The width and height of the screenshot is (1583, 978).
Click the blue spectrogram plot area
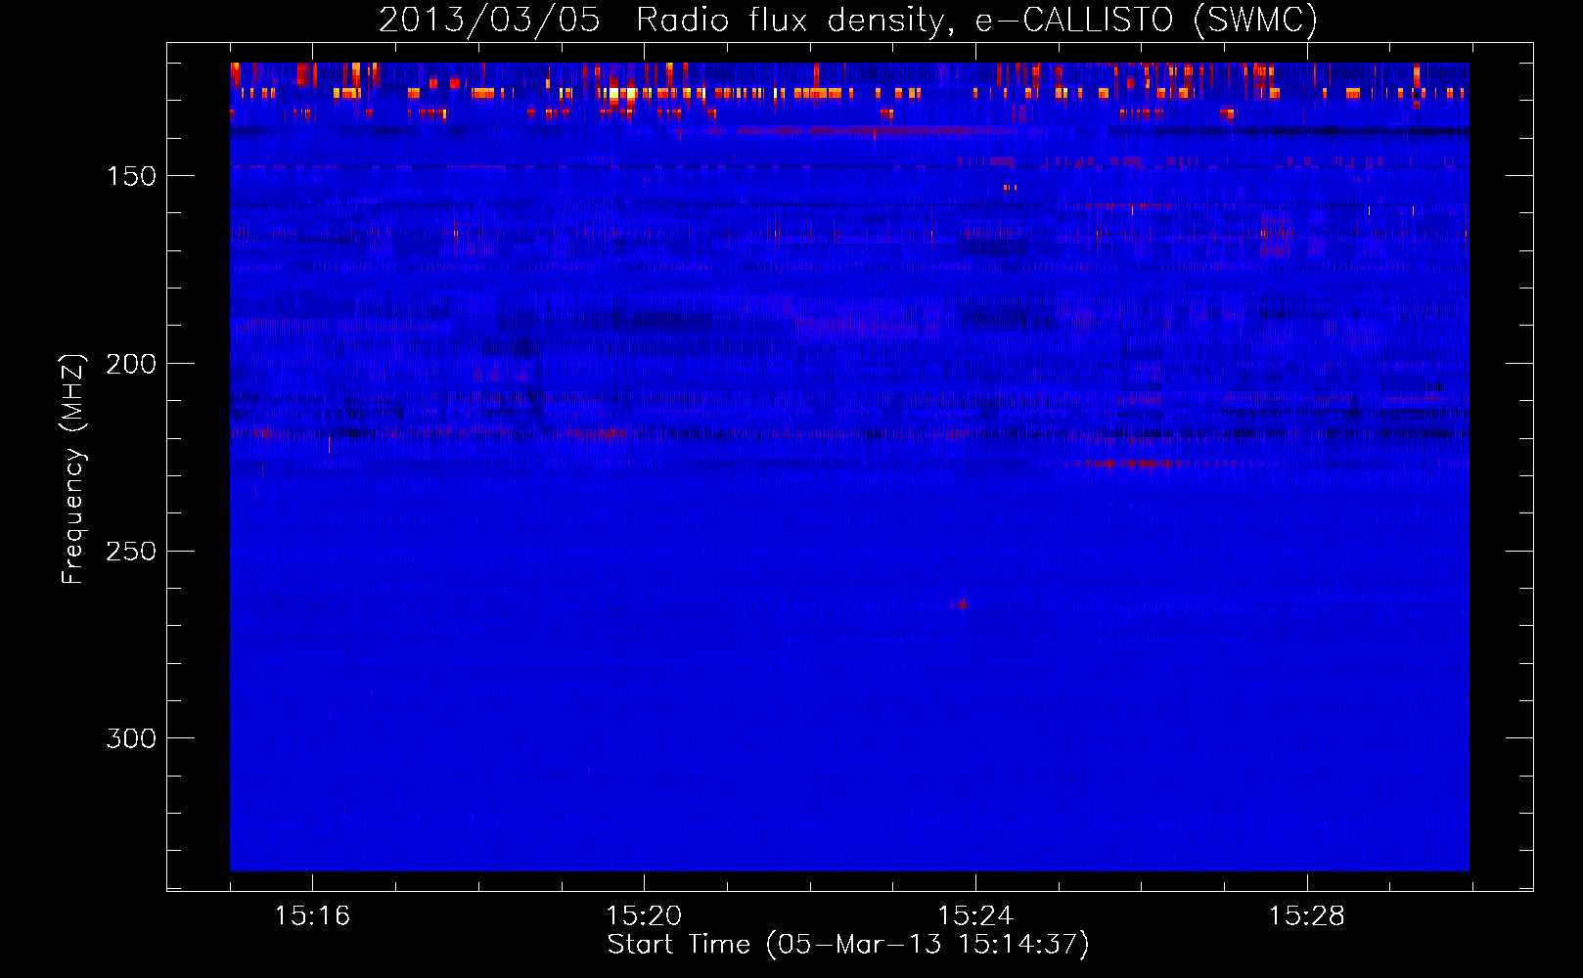(849, 467)
